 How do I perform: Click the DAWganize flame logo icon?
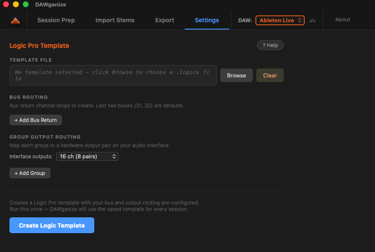coord(15,20)
